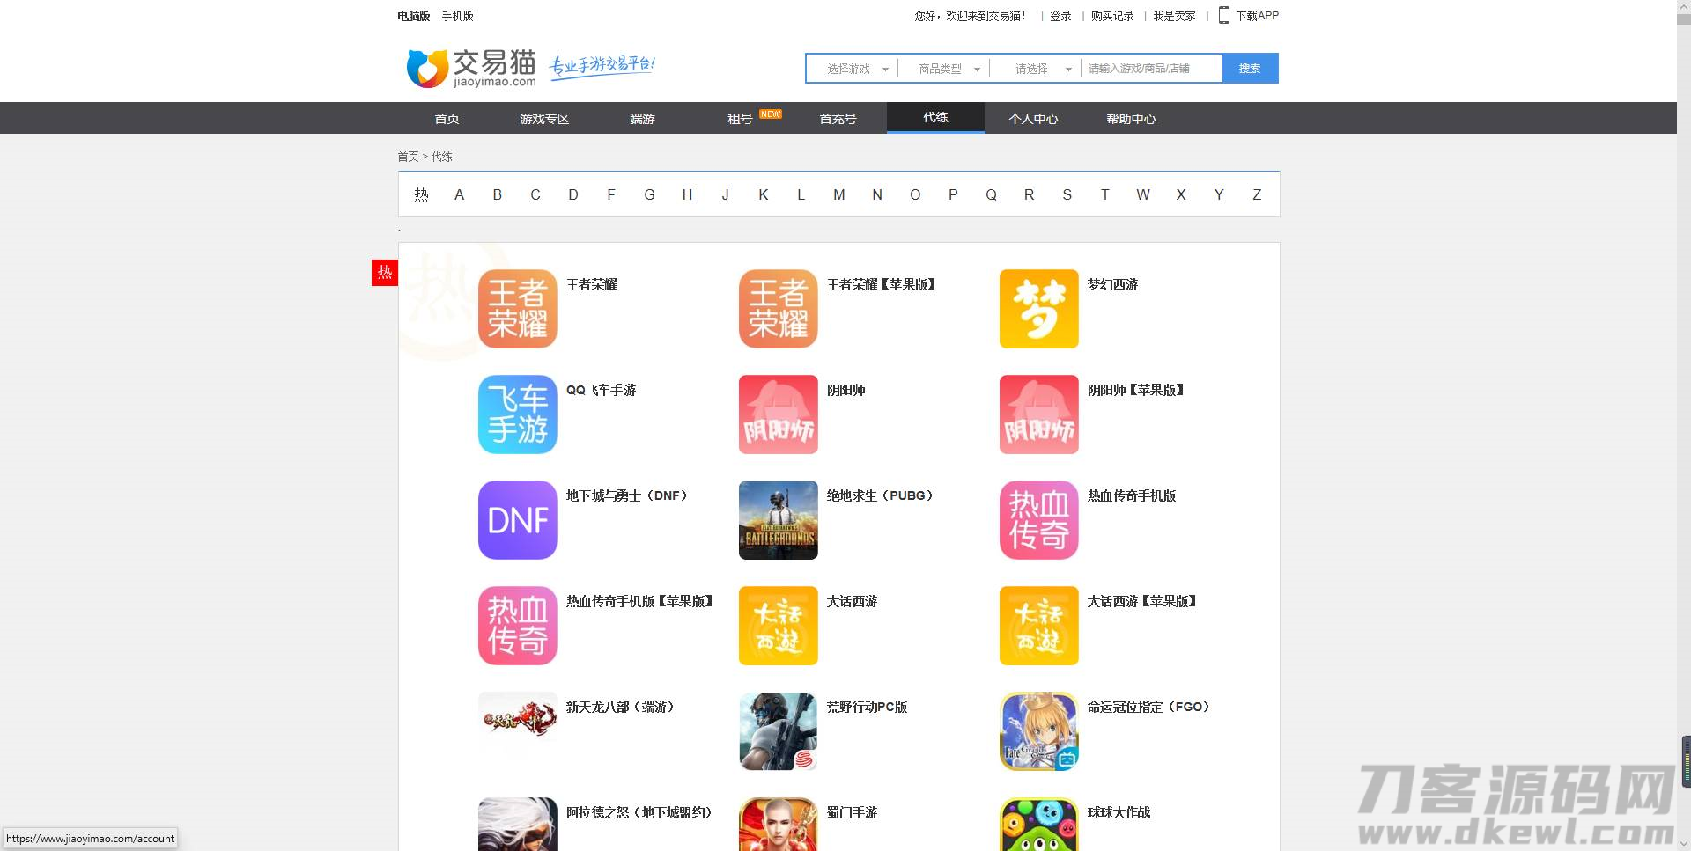Open the 阴阳师 game icon
The image size is (1691, 851).
click(x=779, y=414)
